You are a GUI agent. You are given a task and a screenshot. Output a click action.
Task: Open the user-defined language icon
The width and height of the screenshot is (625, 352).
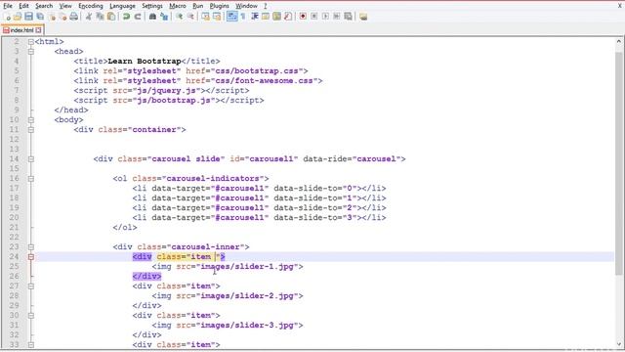[x=265, y=17]
